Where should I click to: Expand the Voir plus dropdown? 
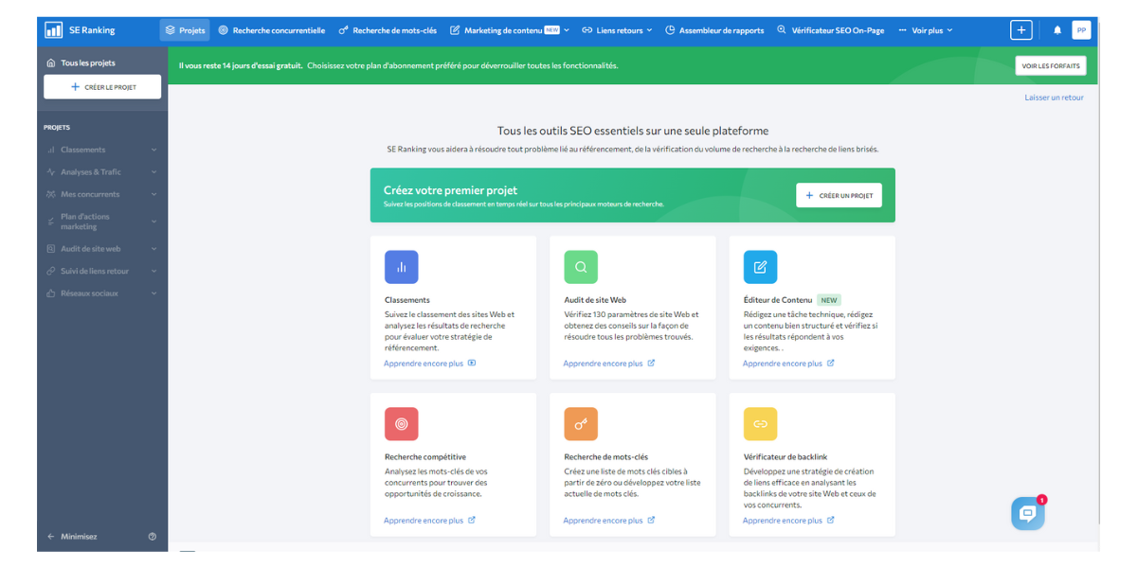tap(925, 30)
